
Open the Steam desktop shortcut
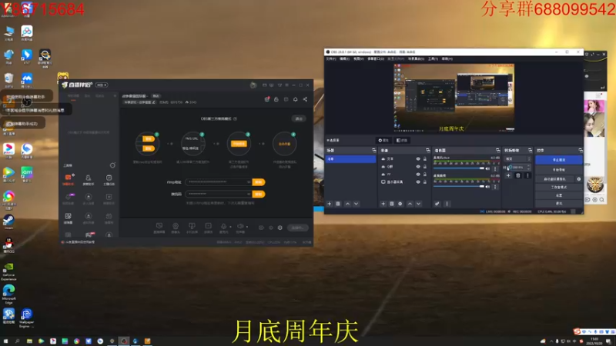pyautogui.click(x=8, y=221)
